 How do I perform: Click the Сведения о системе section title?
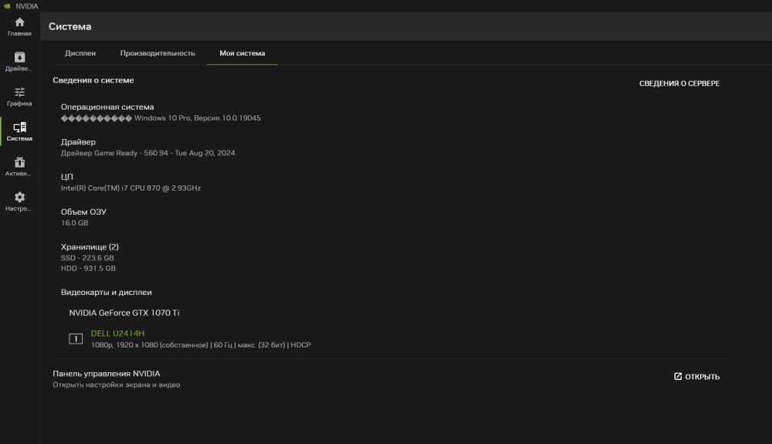click(93, 80)
